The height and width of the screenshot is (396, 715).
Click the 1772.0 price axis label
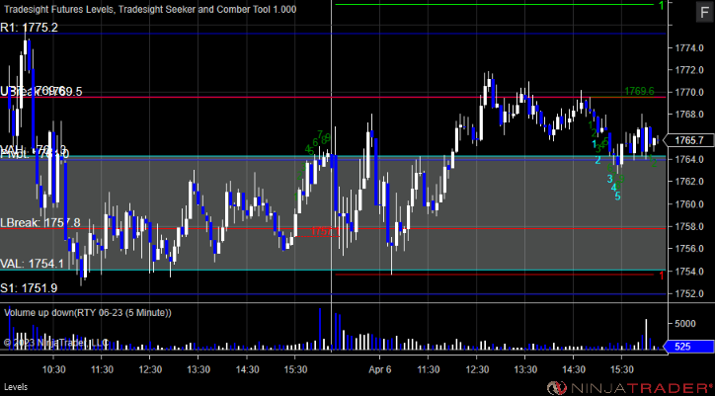[x=689, y=70]
